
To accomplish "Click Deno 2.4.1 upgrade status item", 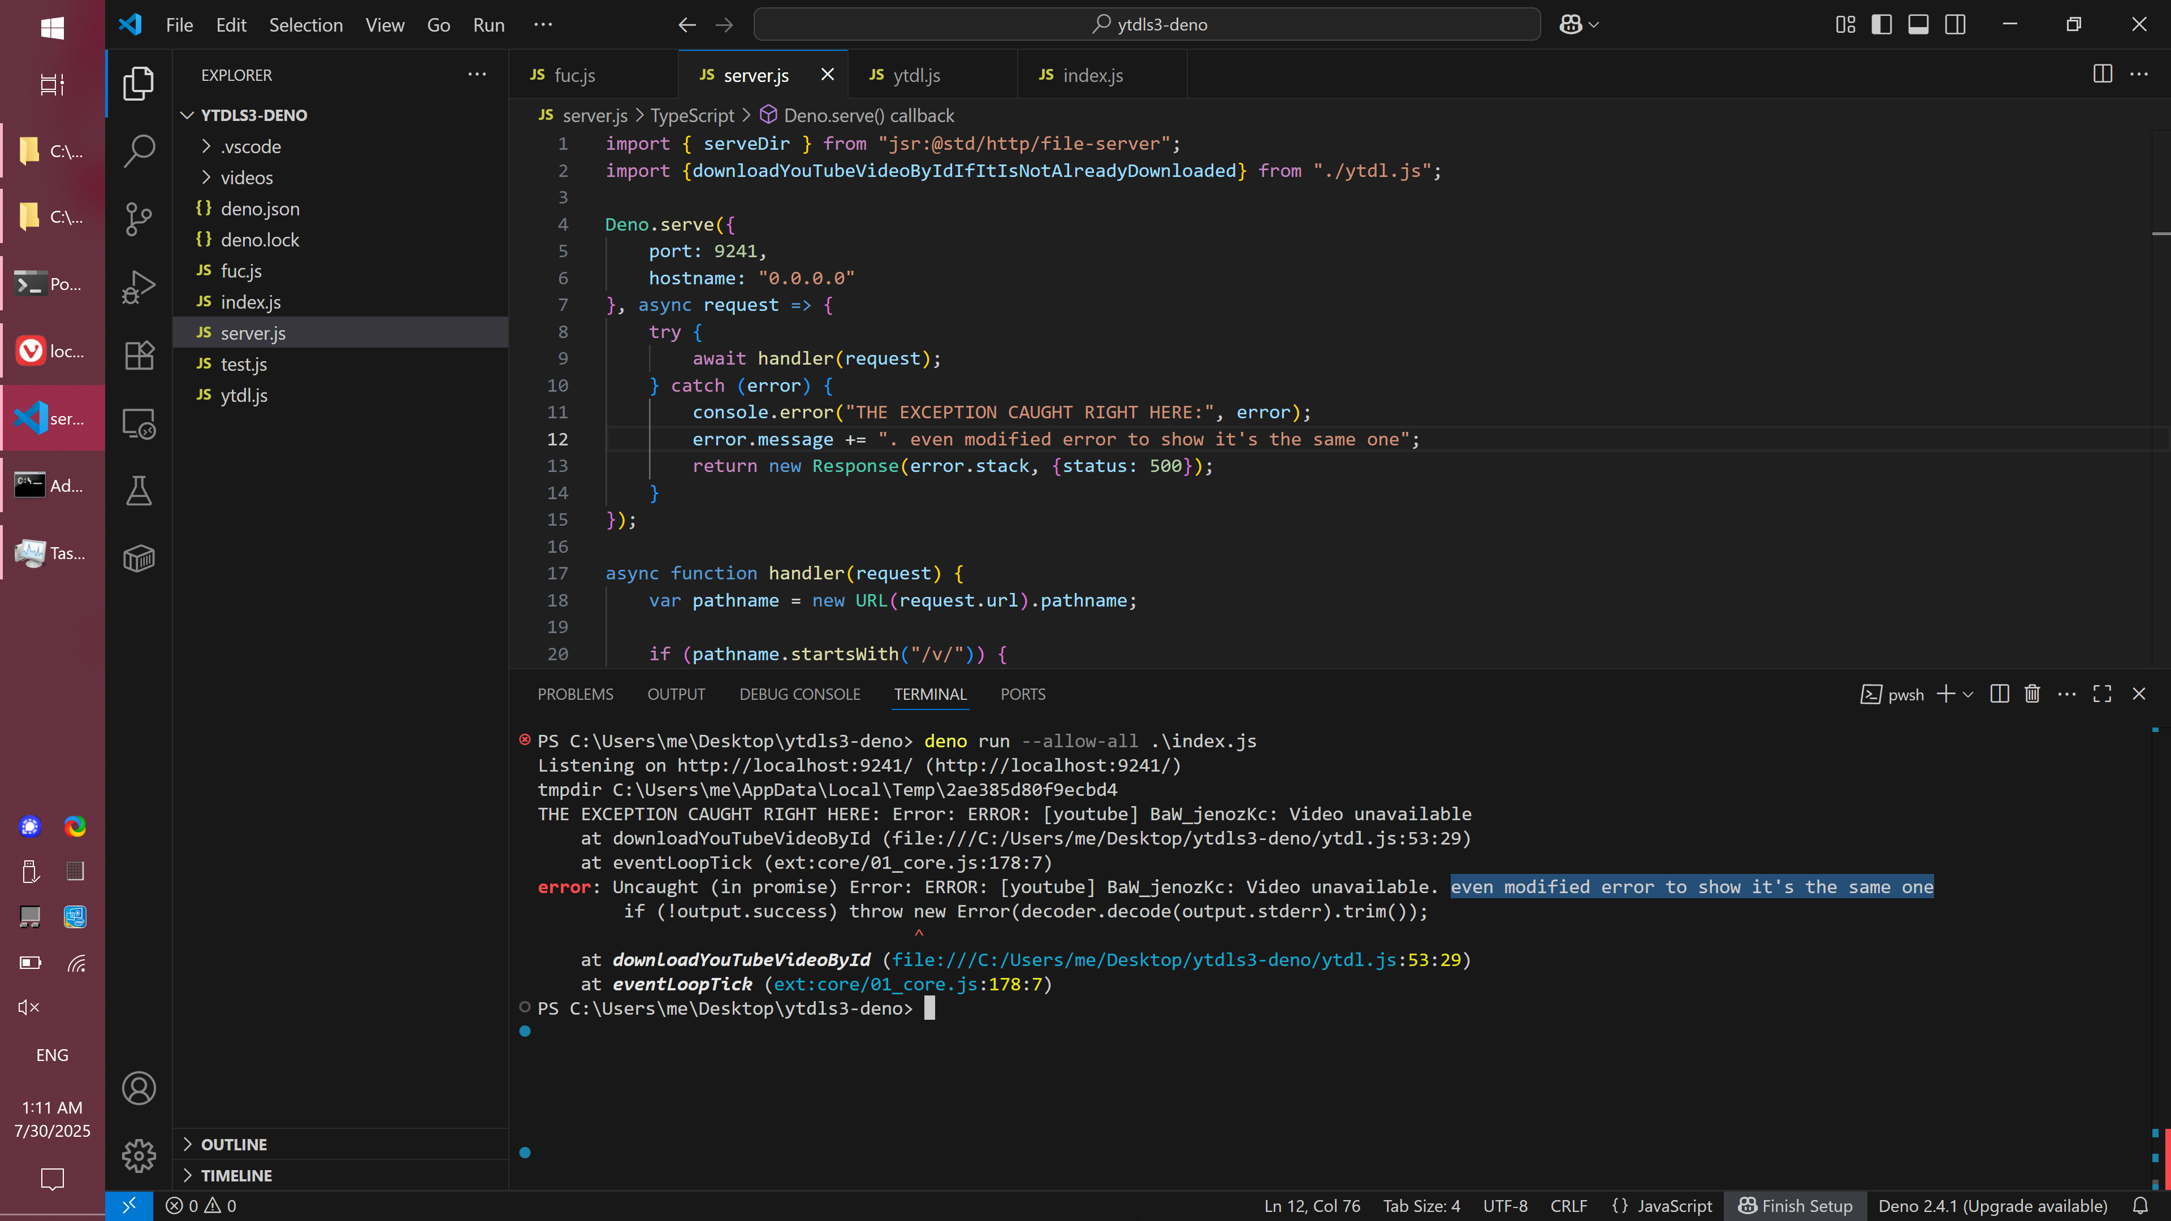I will tap(1992, 1206).
